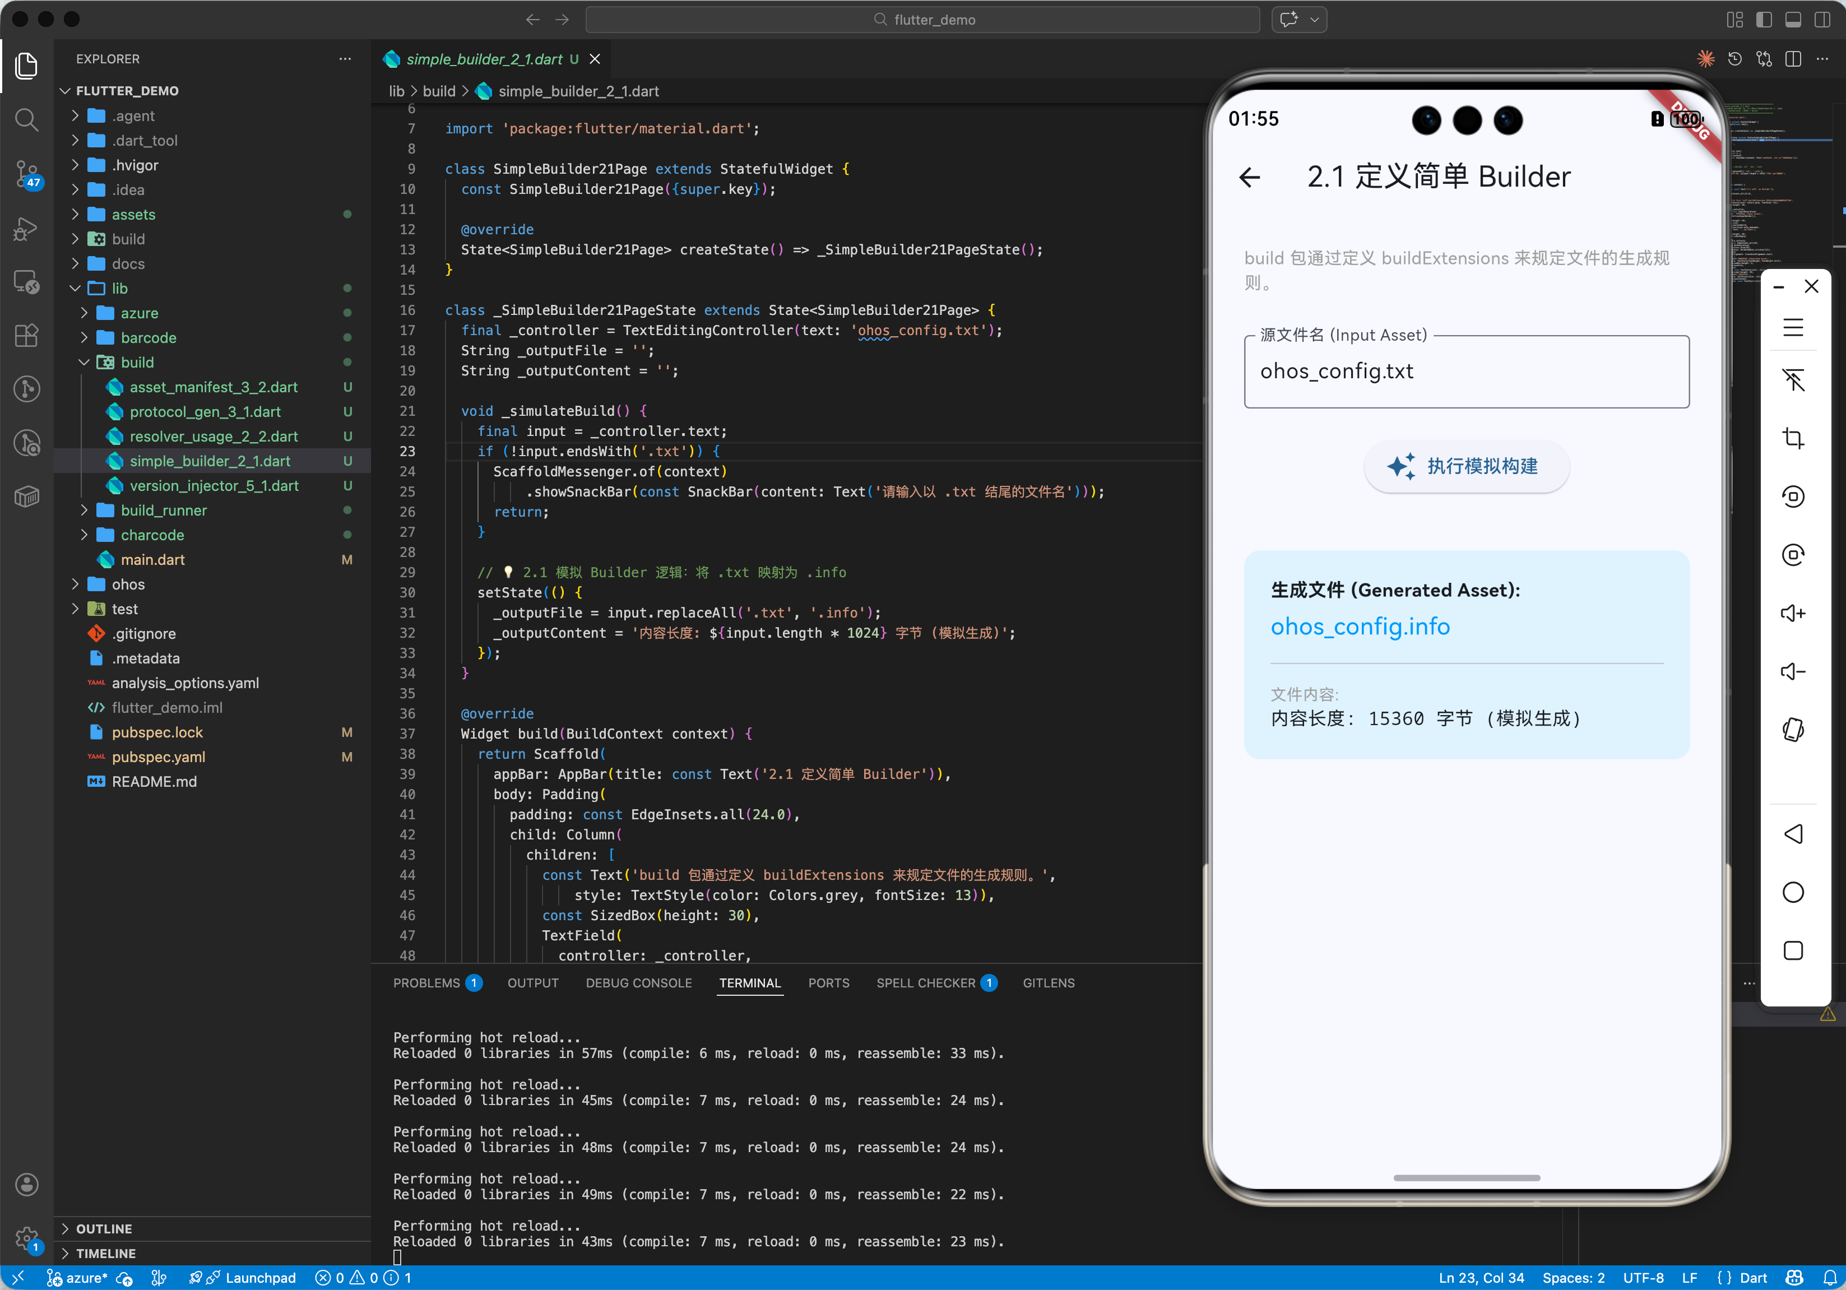Open the Extensions view icon
This screenshot has width=1846, height=1290.
point(26,335)
